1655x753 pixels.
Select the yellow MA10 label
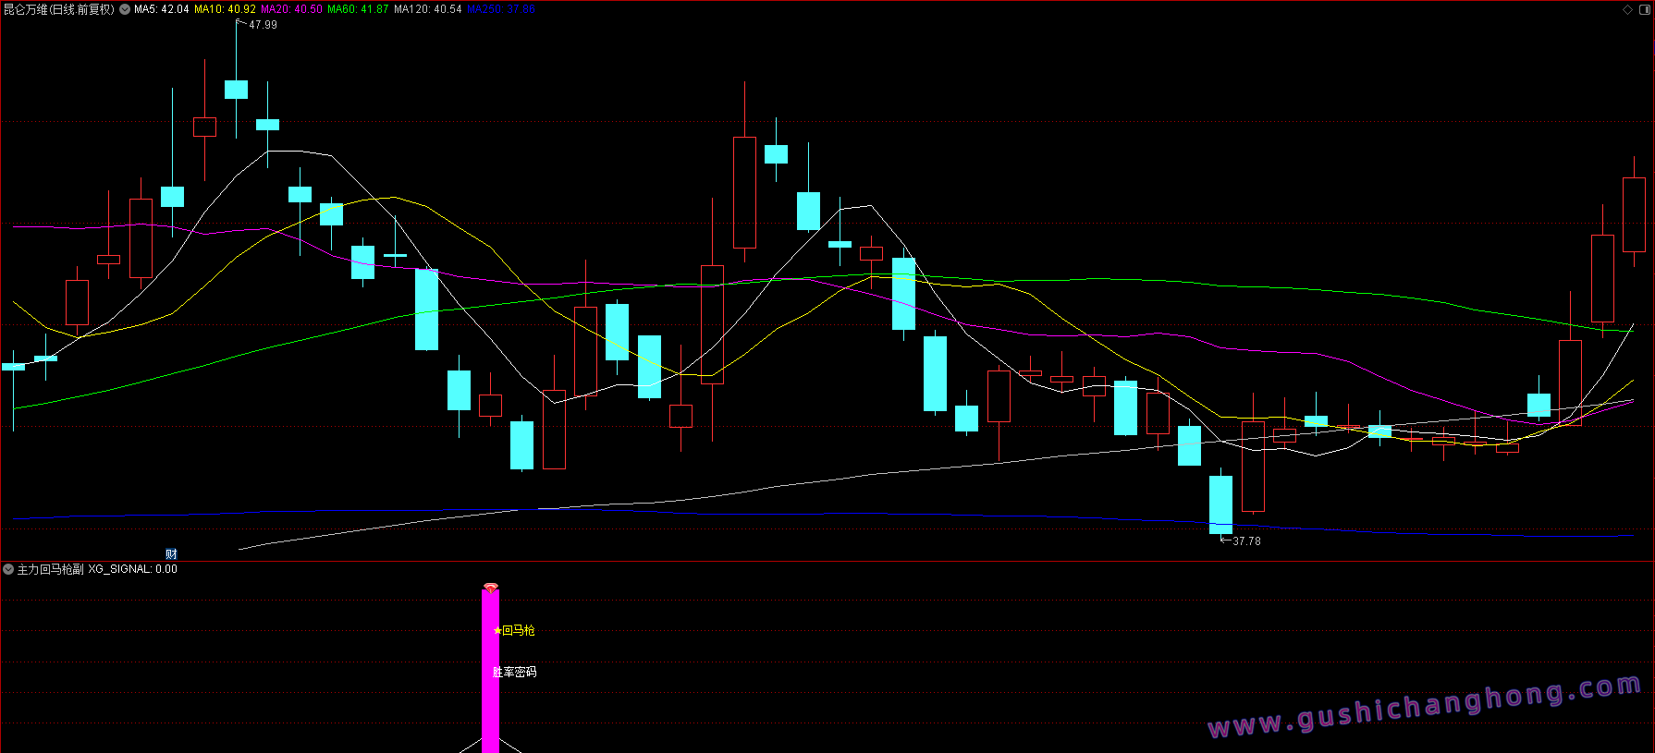pyautogui.click(x=225, y=9)
